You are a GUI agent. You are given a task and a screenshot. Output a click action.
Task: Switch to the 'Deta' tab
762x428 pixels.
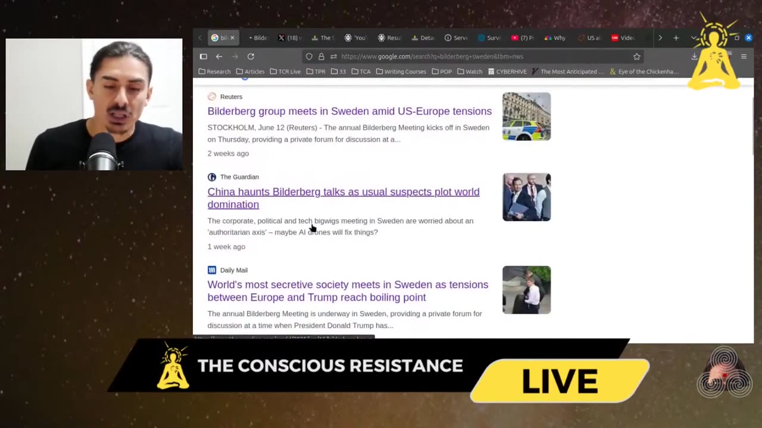coord(423,38)
